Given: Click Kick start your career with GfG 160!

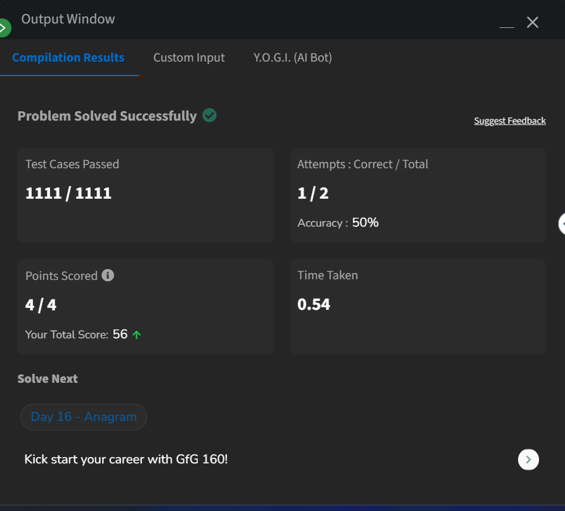Looking at the screenshot, I should click(x=126, y=460).
